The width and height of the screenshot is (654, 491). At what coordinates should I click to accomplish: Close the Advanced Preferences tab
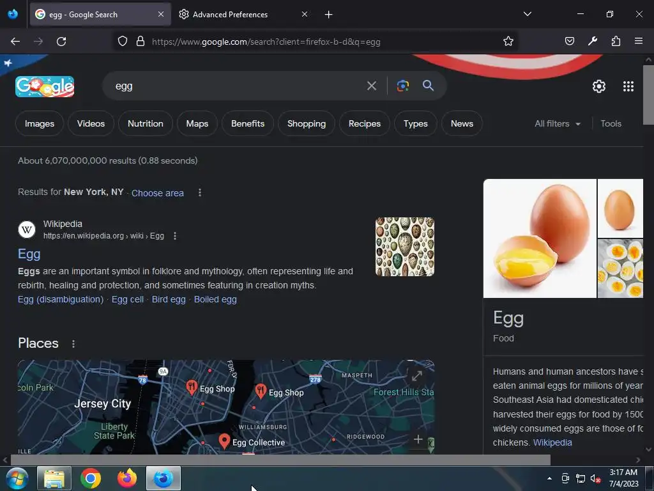pyautogui.click(x=305, y=14)
